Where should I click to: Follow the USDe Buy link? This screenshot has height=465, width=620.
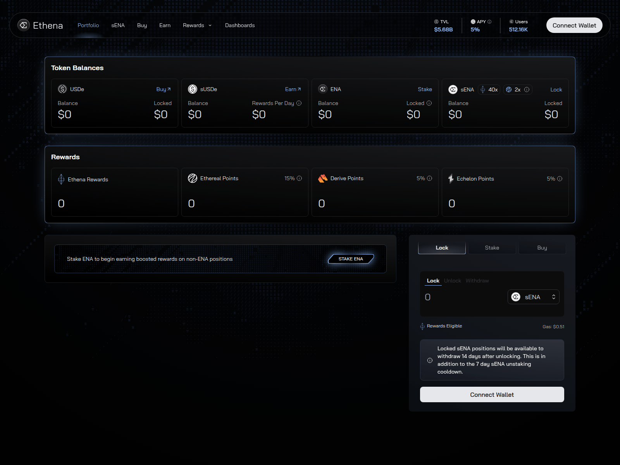(x=164, y=89)
